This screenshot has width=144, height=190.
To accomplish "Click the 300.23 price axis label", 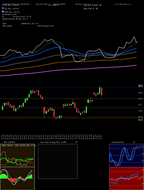I will pos(141,93).
